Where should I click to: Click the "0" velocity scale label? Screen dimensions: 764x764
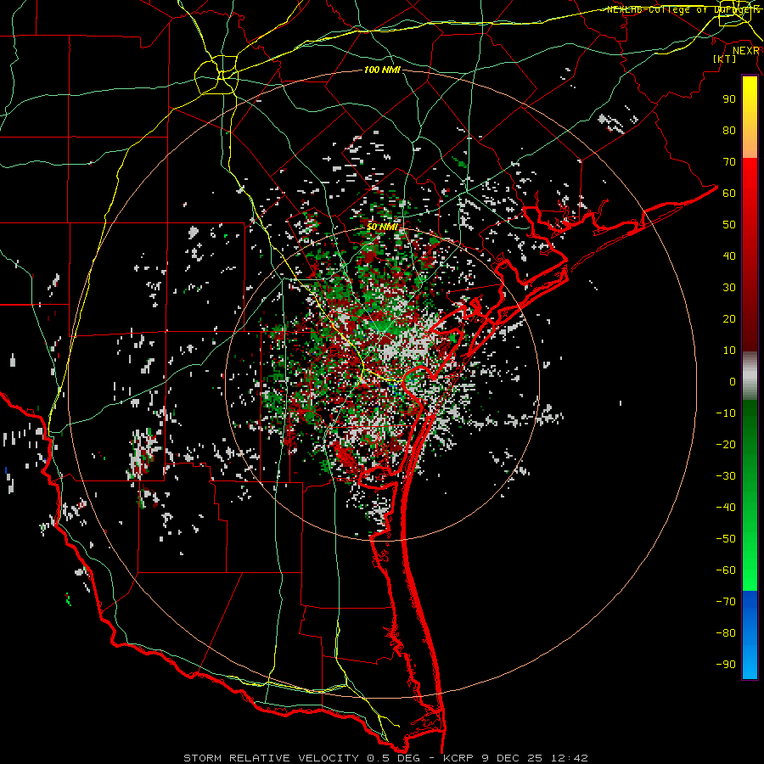click(x=733, y=381)
